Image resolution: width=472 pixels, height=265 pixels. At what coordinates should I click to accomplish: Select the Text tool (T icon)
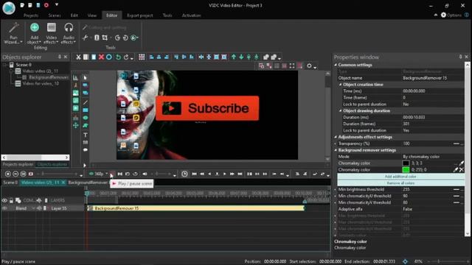coord(86,135)
